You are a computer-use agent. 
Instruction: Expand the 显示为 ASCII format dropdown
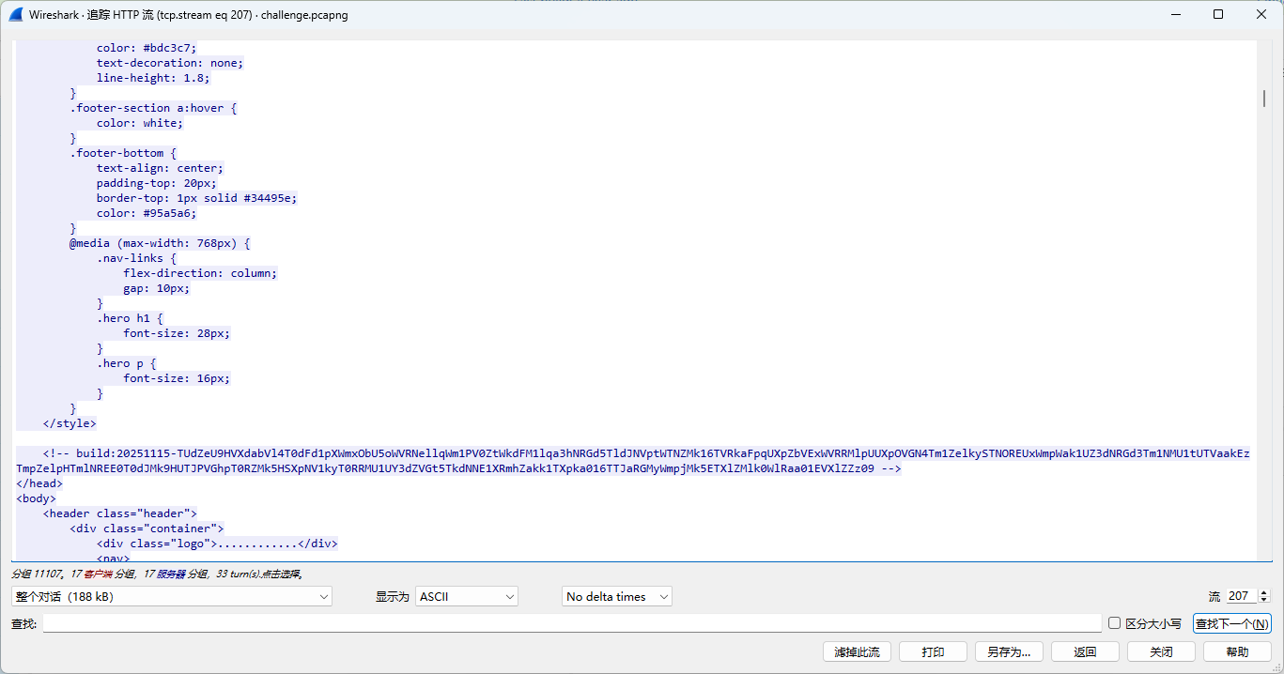[467, 596]
